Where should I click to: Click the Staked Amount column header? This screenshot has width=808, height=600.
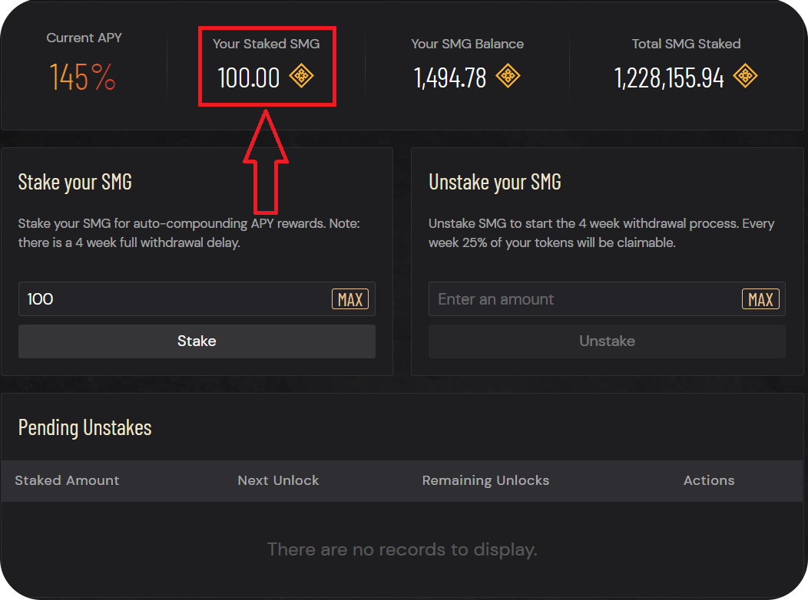pos(67,480)
